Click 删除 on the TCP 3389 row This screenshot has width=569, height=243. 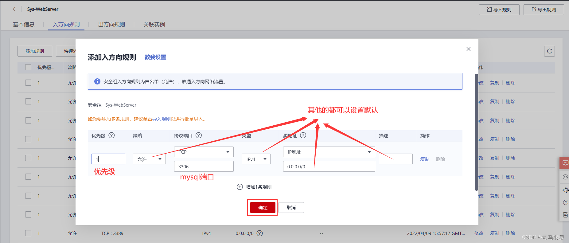(510, 233)
